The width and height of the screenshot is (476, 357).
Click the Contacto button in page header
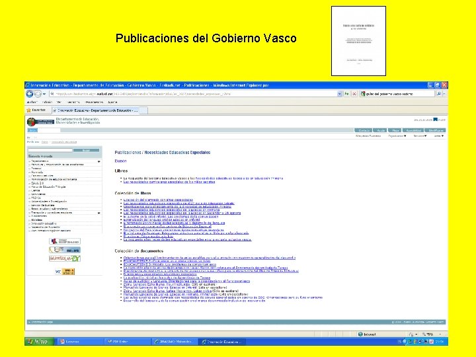[x=364, y=130]
